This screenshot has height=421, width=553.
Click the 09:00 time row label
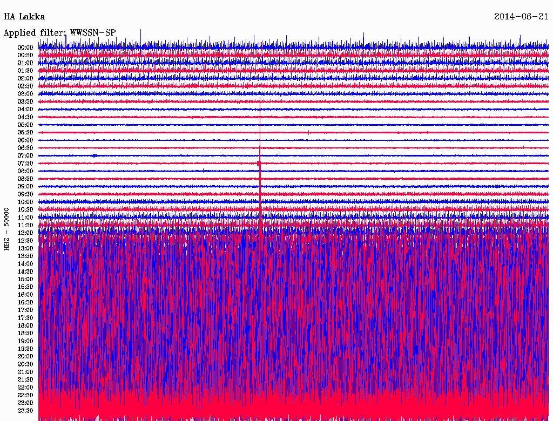click(25, 187)
